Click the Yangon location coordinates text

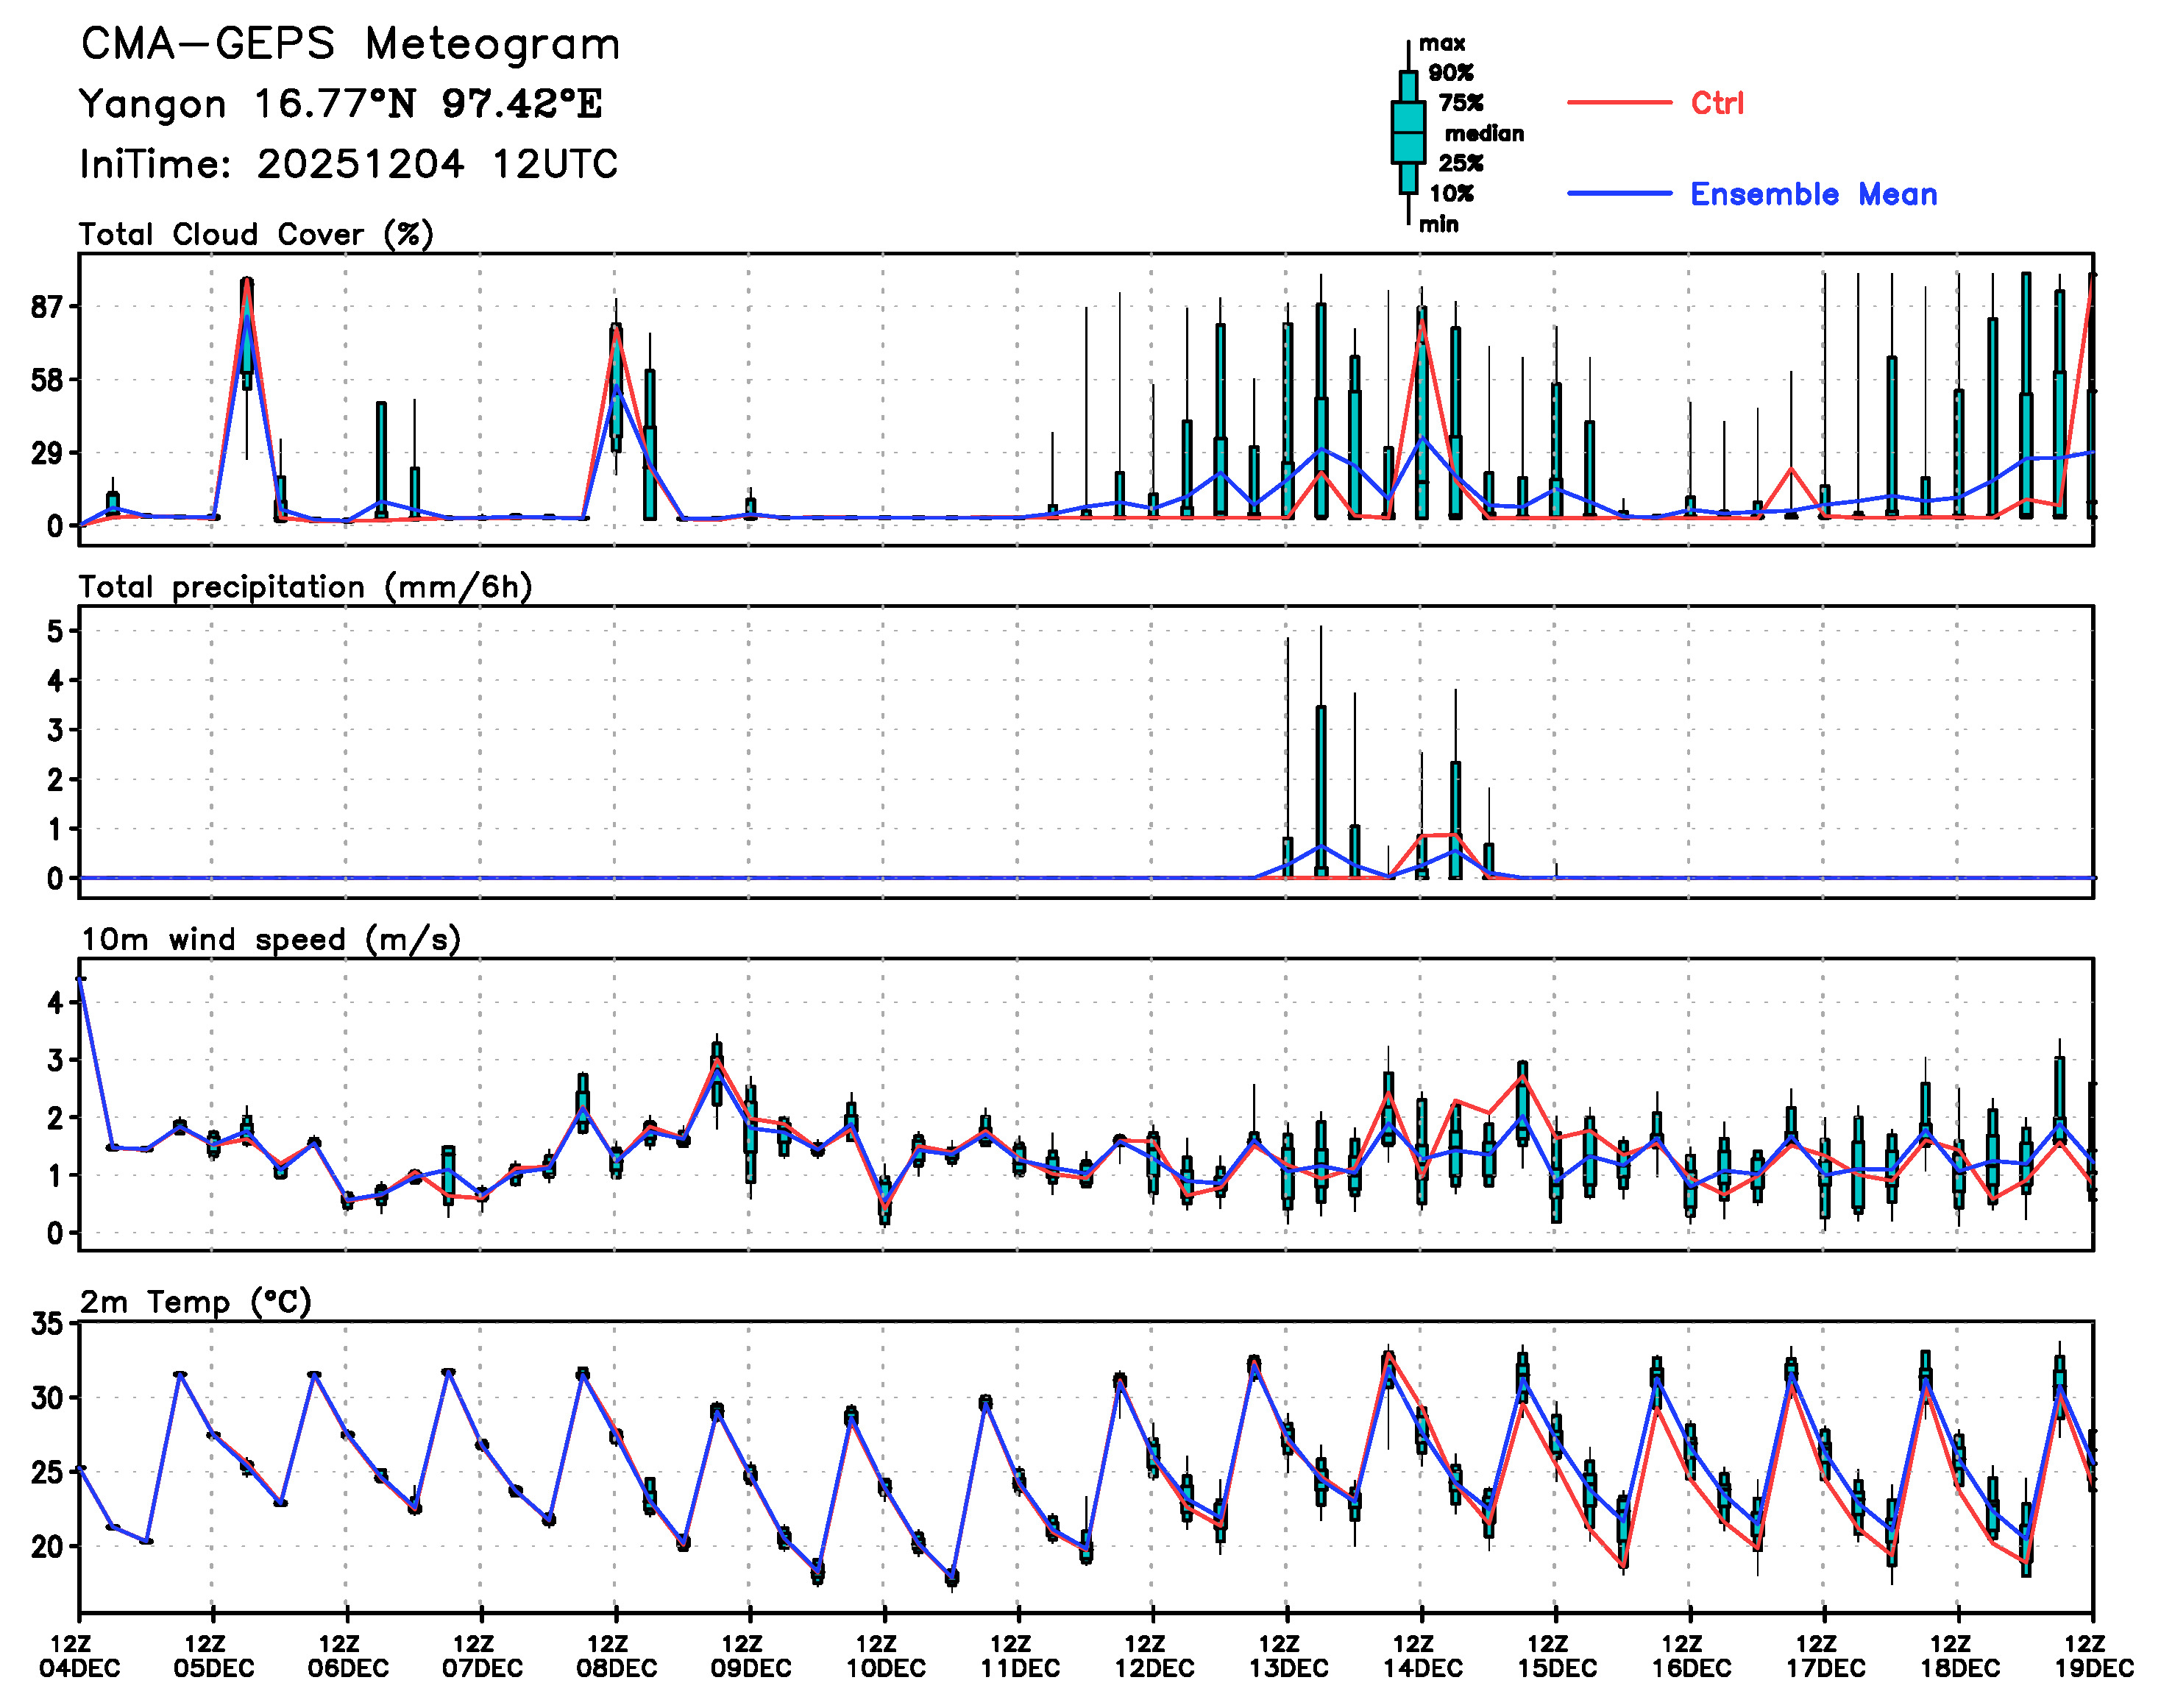coord(340,104)
